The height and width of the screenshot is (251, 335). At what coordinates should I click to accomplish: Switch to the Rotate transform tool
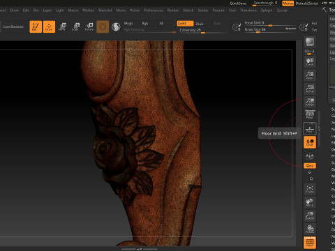pyautogui.click(x=89, y=26)
